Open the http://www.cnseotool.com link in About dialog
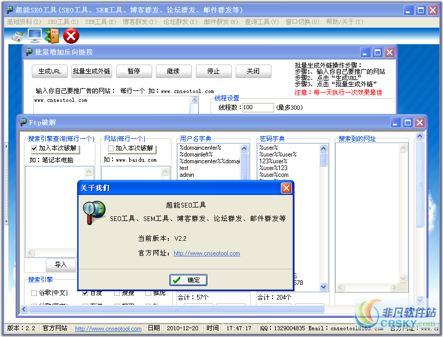Screen dimensions: 443x337 [x=207, y=253]
